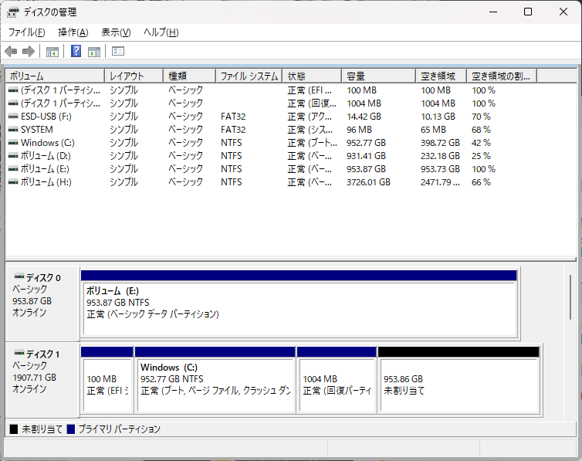The width and height of the screenshot is (582, 461).
Task: Open the 表示(V) menu
Action: [x=116, y=32]
